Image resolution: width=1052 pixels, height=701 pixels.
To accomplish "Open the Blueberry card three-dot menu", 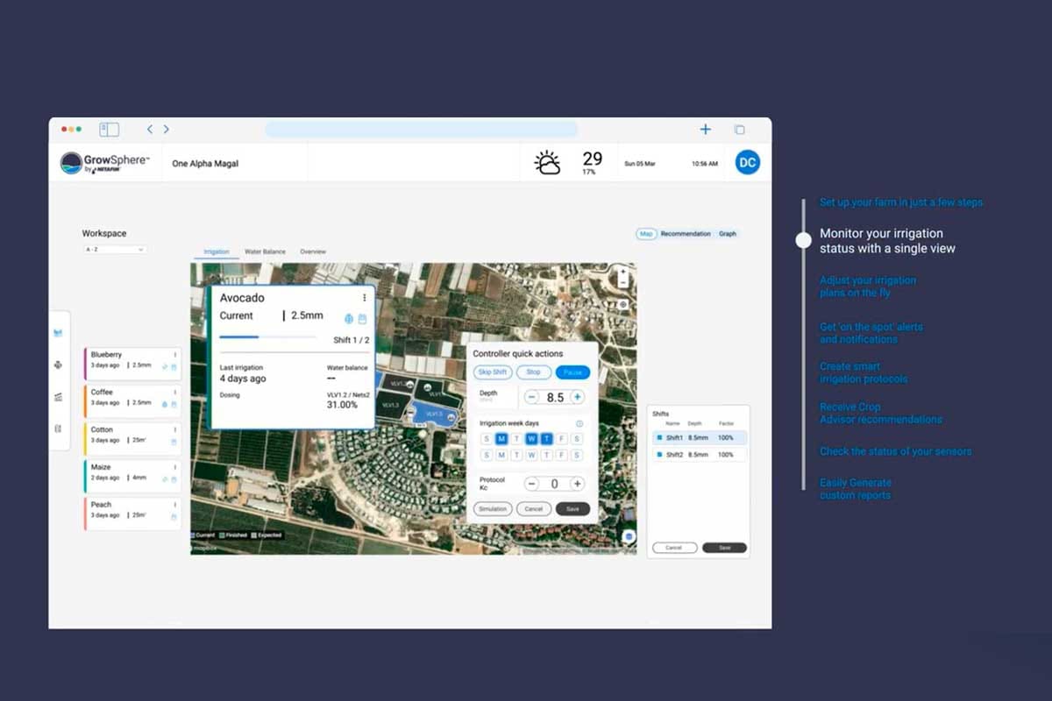I will click(174, 355).
